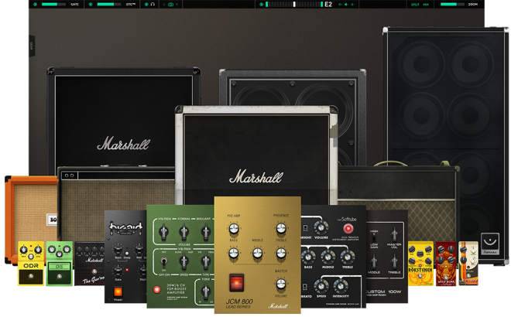Image resolution: width=511 pixels, height=317 pixels.
Task: Click the orange Power button on bass amp
Action: click(118, 291)
